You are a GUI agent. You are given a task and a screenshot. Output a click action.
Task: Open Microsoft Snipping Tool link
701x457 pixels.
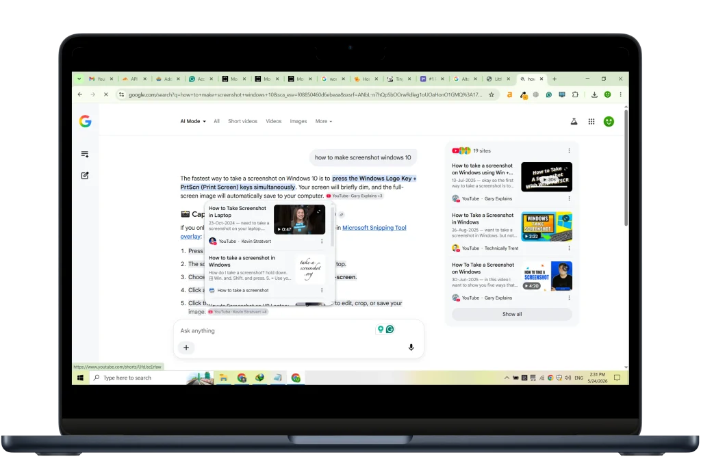(374, 228)
